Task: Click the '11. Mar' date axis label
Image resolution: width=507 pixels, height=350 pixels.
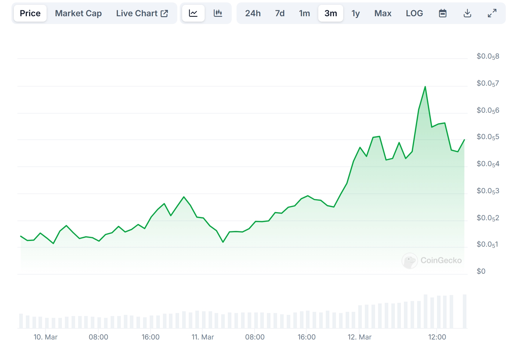Action: (x=203, y=337)
